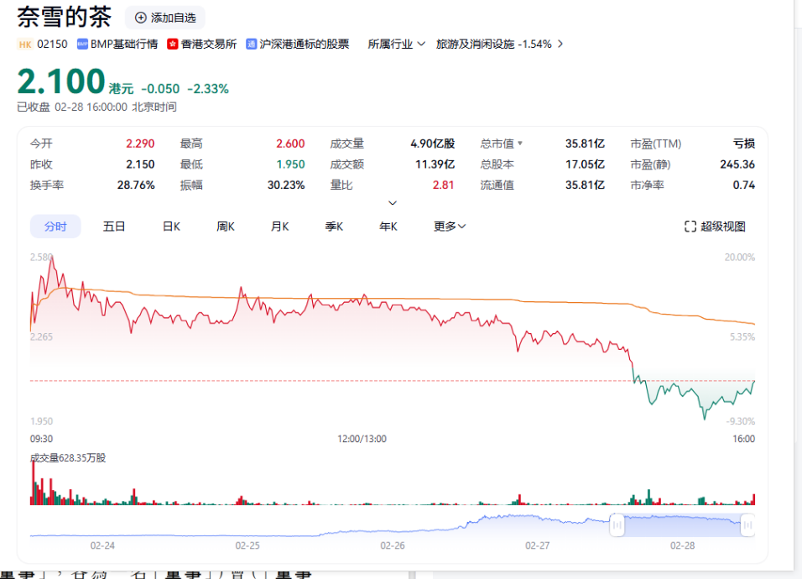Screen dimensions: 802x579
Task: Click 量比 value 2.81
Action: click(x=444, y=185)
